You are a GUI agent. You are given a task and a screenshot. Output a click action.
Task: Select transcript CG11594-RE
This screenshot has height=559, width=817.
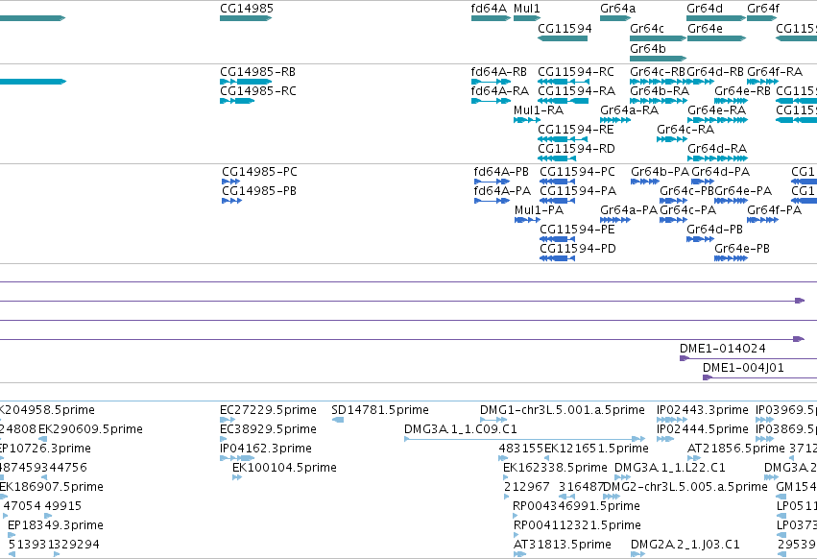click(x=564, y=139)
